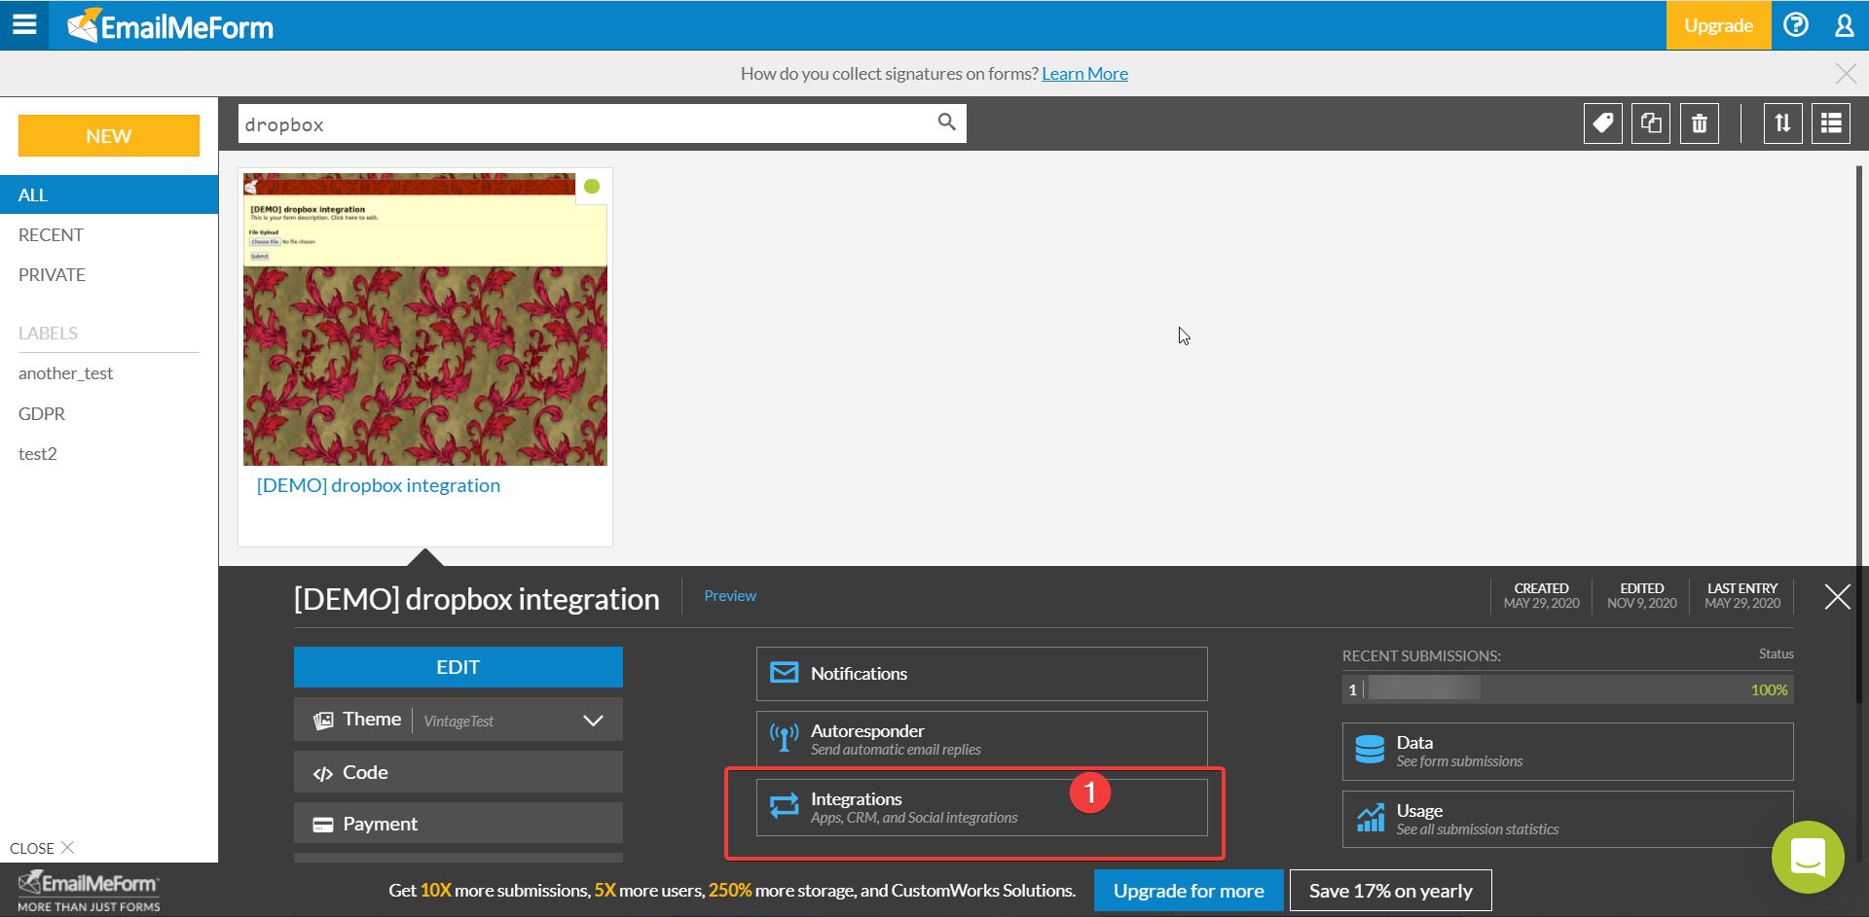Click Save 17% on yearly button
Image resolution: width=1869 pixels, height=917 pixels.
tap(1391, 891)
